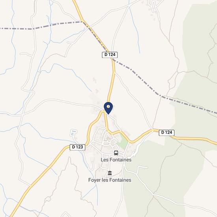Click the "Les Fontaines" place label
217x217 pixels.
116,160
